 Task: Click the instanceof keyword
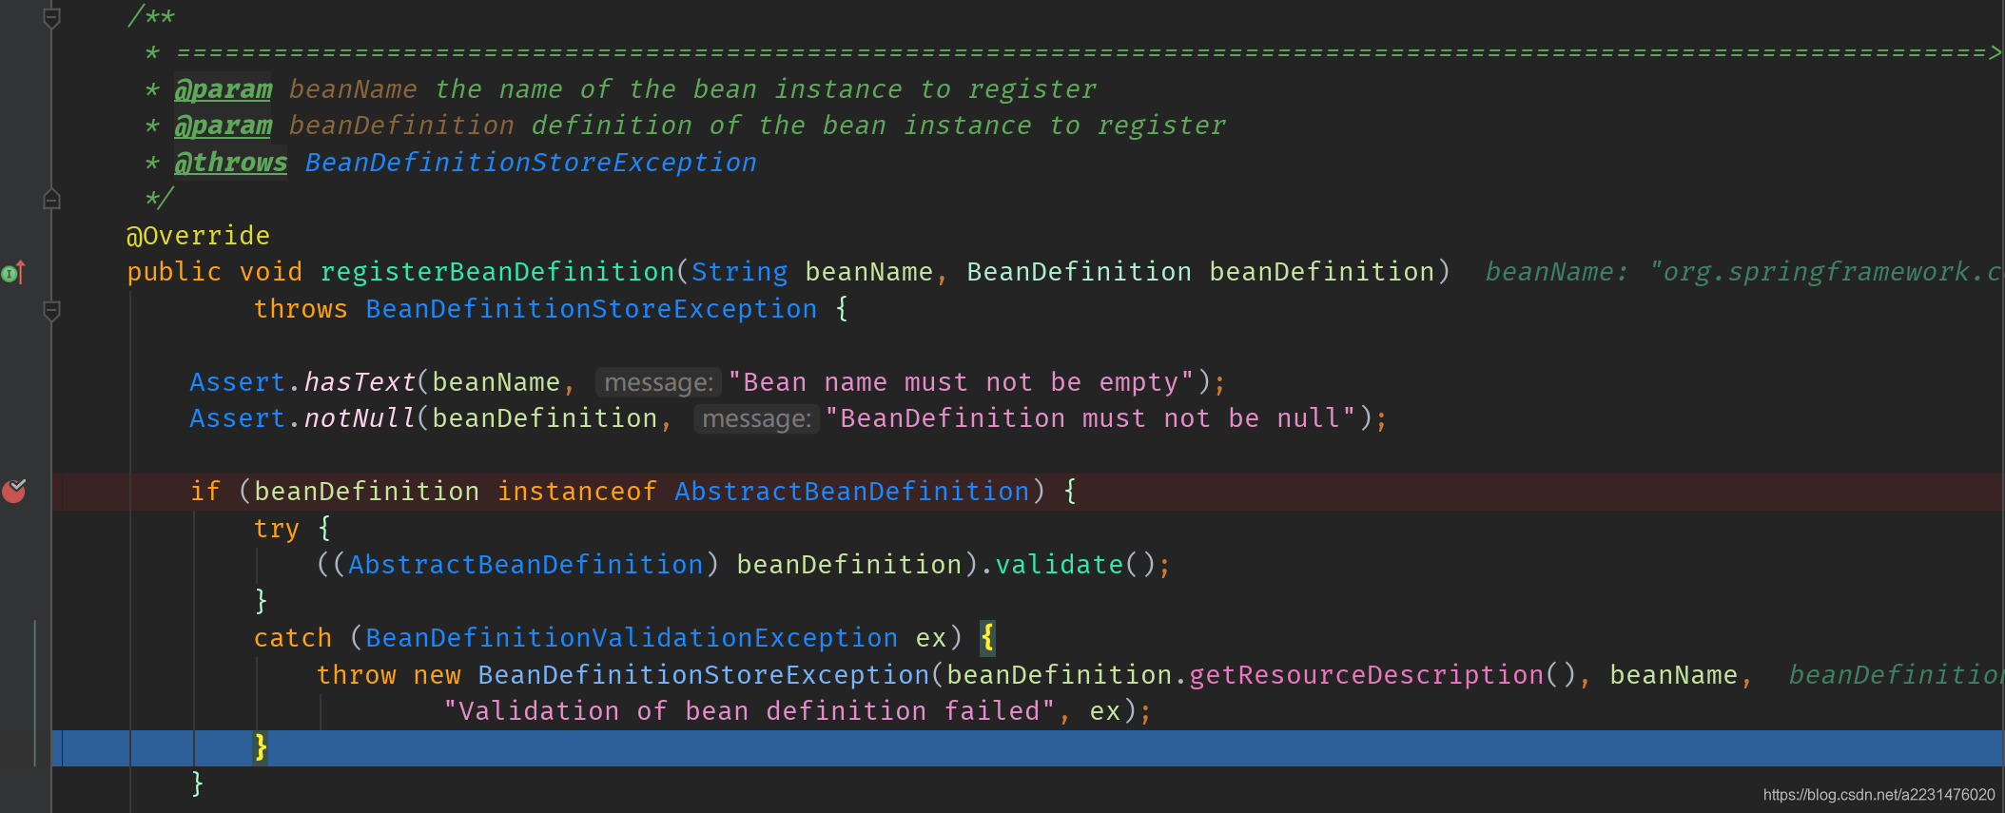(x=576, y=492)
